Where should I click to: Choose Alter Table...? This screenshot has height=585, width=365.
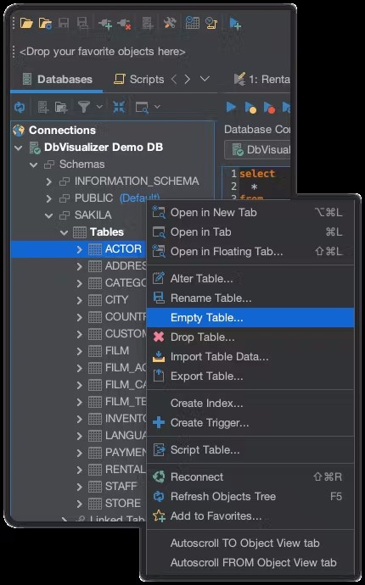(250, 278)
